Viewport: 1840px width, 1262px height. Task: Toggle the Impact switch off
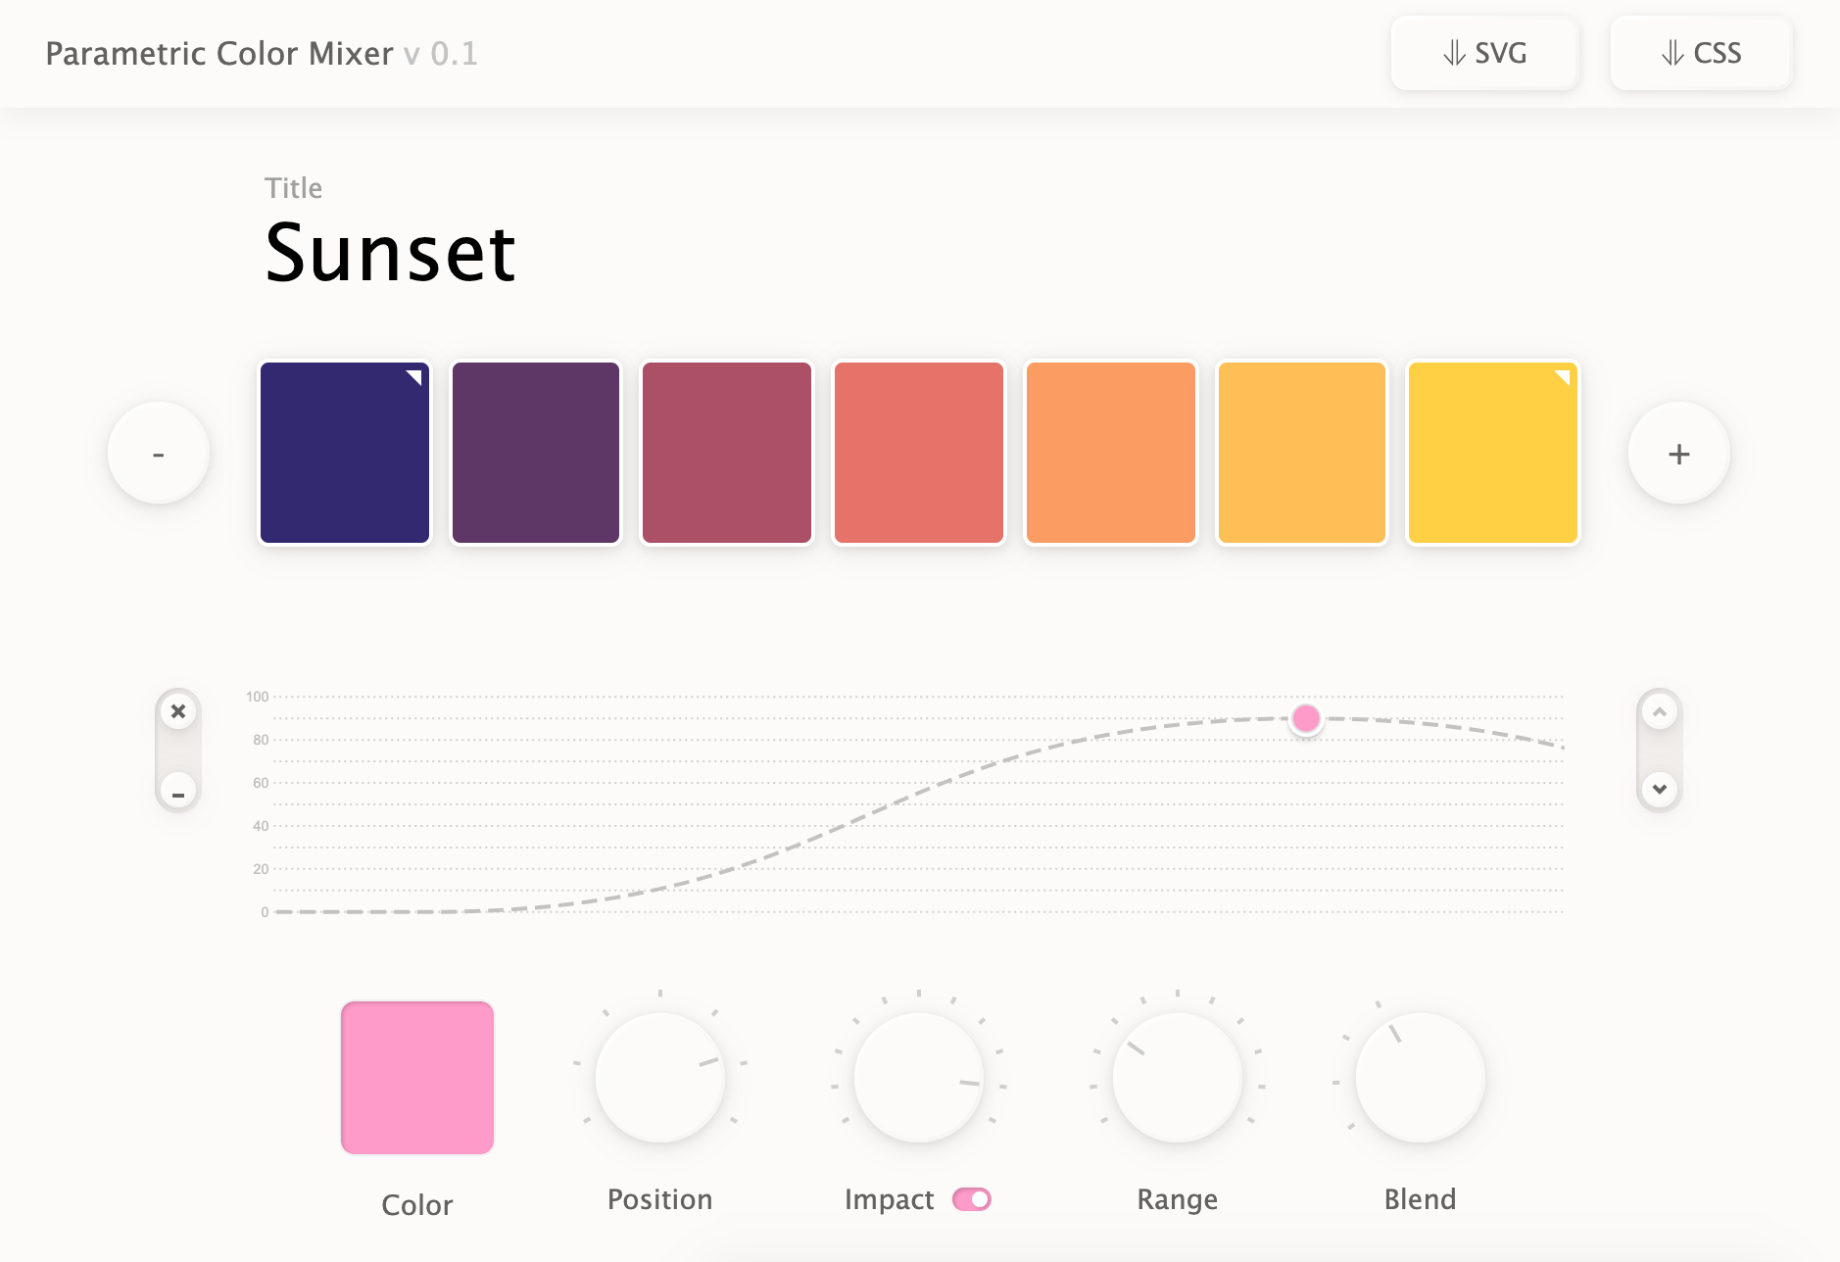point(972,1199)
